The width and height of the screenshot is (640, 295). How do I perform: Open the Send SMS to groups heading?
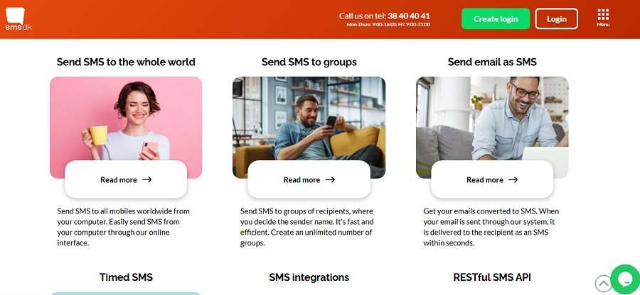click(x=309, y=62)
